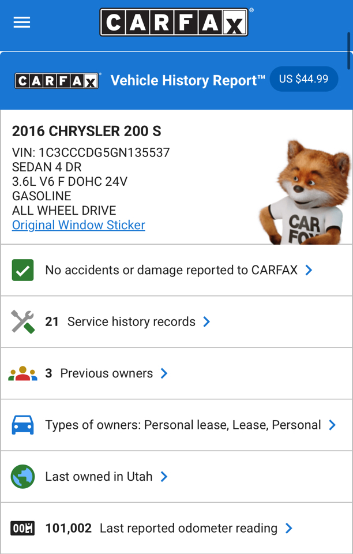353x554 pixels.
Task: Click the small CARFAX logo beside Vehicle History Report
Action: tap(57, 81)
